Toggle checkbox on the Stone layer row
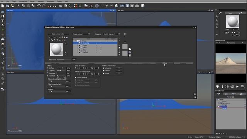Screen dimensions: 247x139 [81, 46]
